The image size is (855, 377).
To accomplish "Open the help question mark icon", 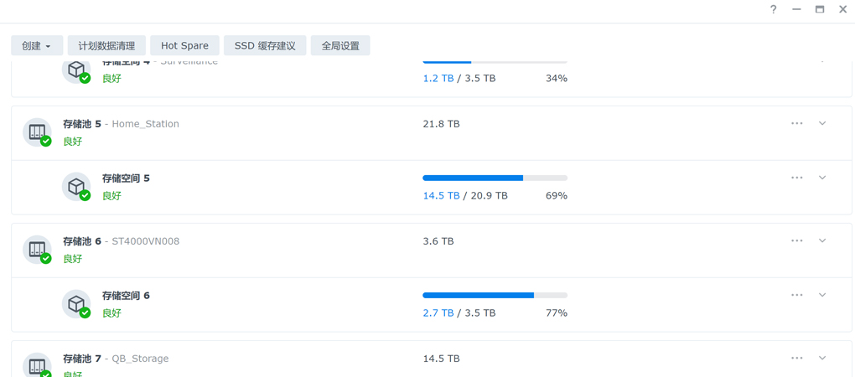I will pyautogui.click(x=773, y=9).
